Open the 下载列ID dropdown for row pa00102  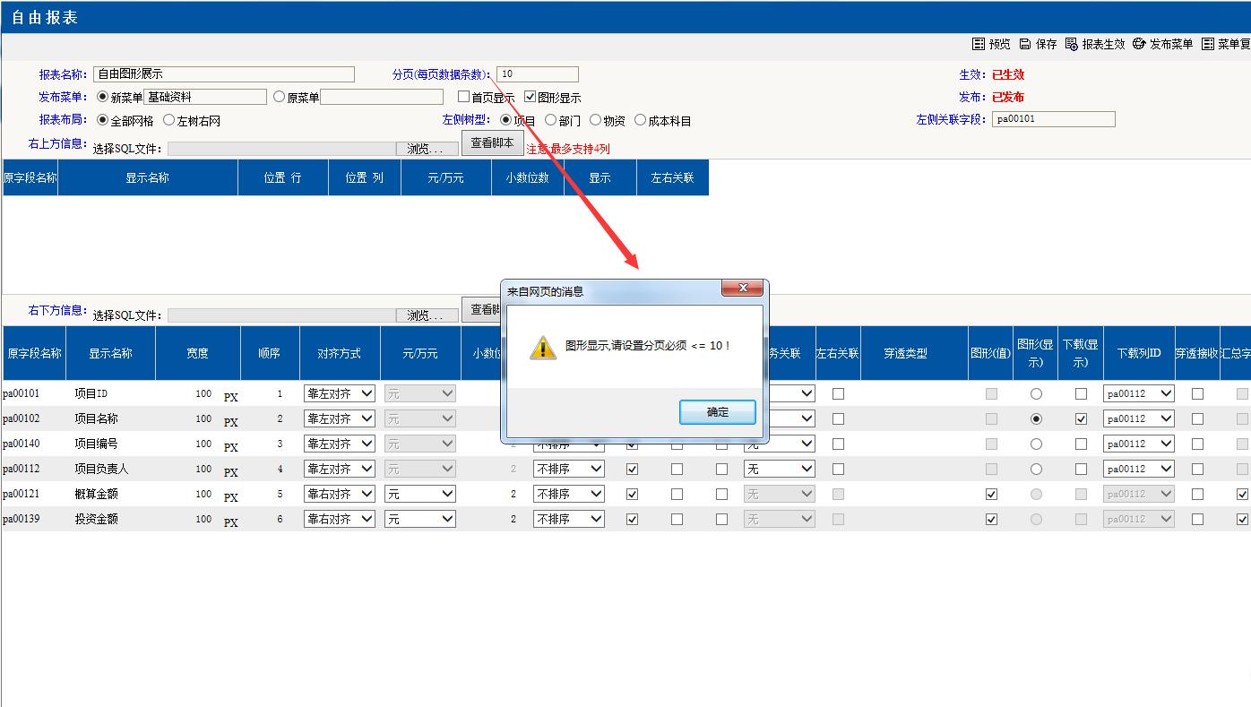(x=1138, y=418)
